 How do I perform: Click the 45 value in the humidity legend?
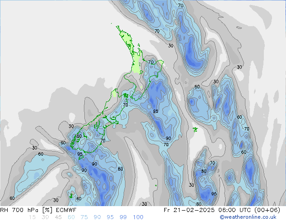coord(58,217)
